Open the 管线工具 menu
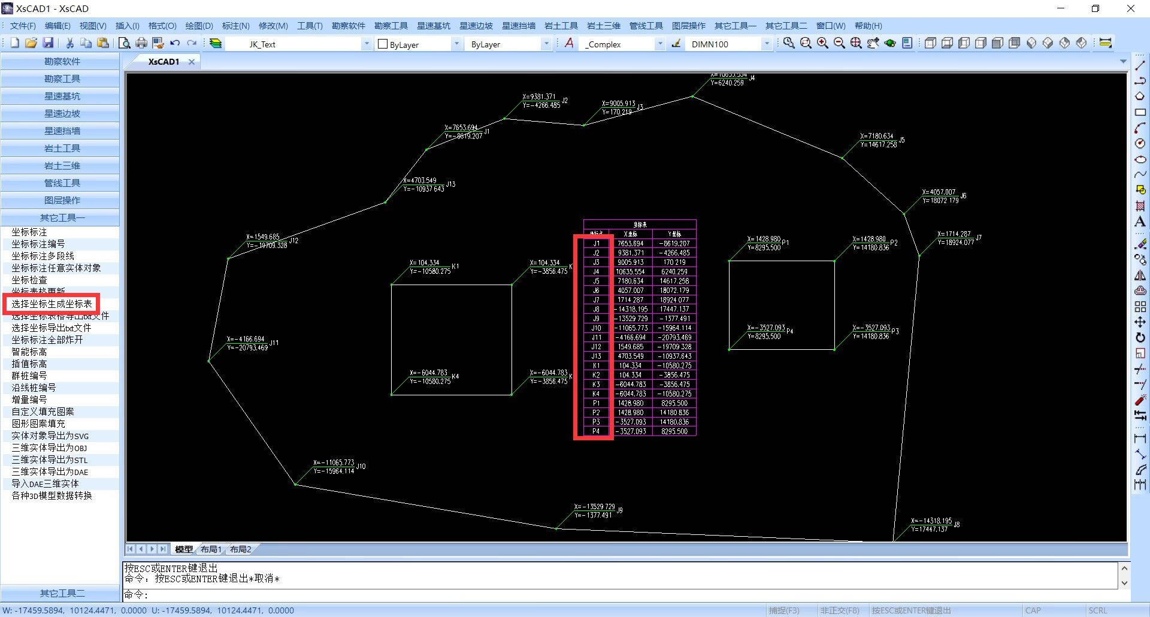 pos(646,26)
